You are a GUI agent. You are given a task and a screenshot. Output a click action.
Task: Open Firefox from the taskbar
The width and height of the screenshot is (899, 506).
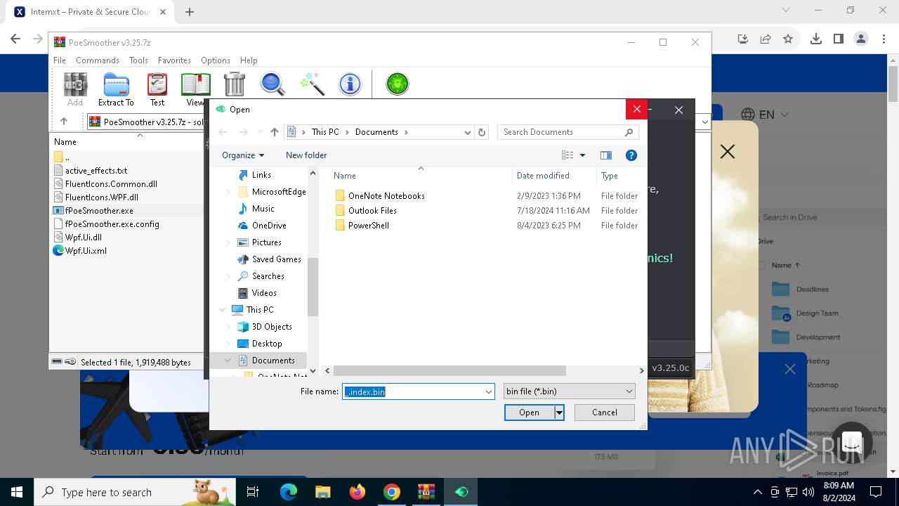(x=357, y=492)
